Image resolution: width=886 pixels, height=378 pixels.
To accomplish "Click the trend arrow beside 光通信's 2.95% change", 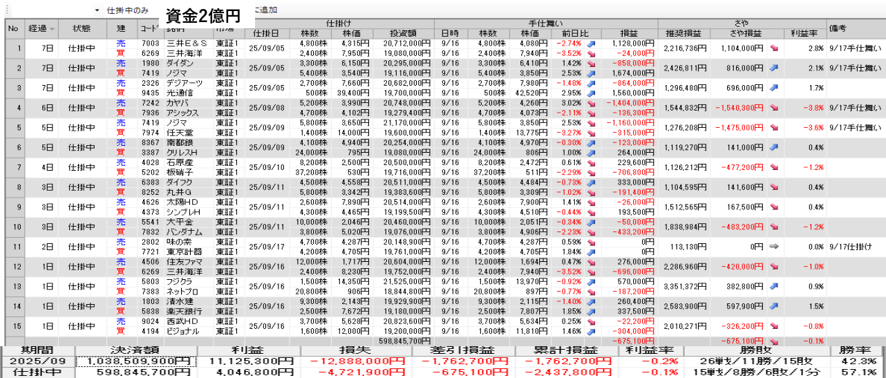I will click(x=591, y=93).
